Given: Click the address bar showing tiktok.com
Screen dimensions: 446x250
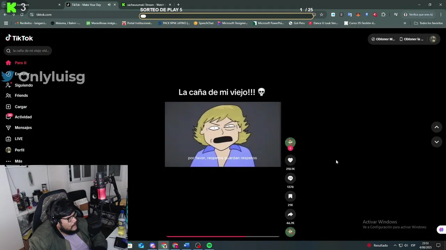Looking at the screenshot, I should [x=171, y=15].
